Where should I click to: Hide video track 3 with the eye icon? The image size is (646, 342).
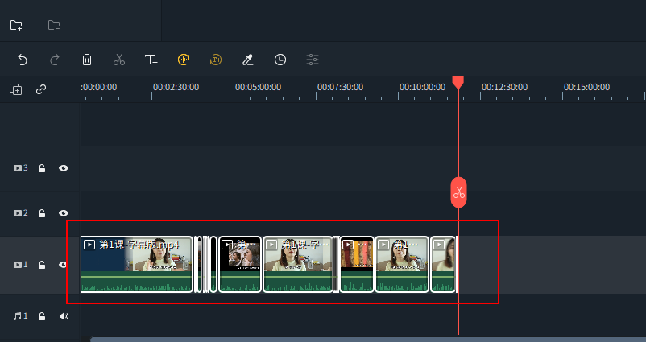click(x=64, y=168)
